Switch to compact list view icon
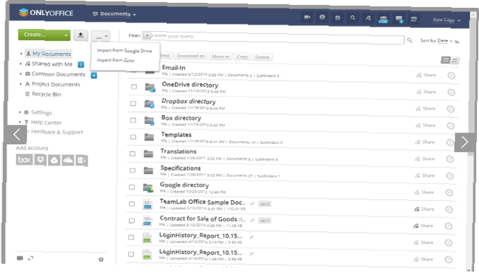 click(455, 60)
